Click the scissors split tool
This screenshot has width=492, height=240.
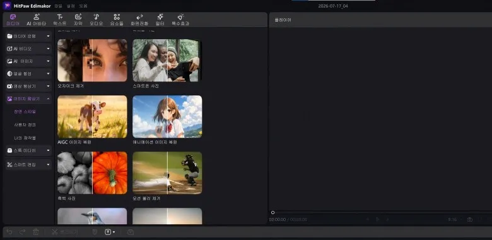(x=55, y=232)
